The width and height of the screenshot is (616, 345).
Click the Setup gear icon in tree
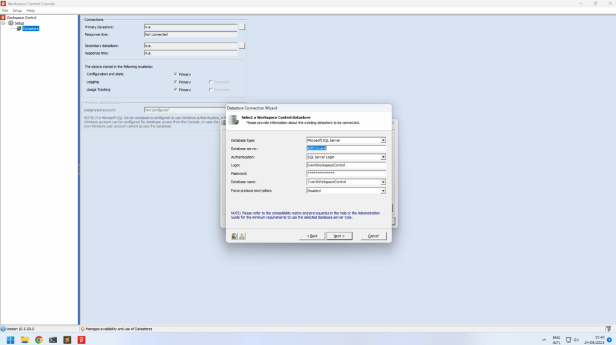pyautogui.click(x=11, y=23)
